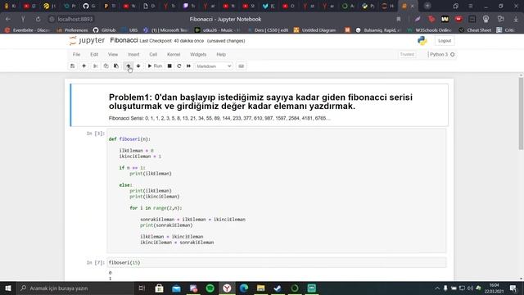Bookmark this page icon in address bar
Image resolution: width=524 pixels, height=295 pixels.
tap(399, 19)
